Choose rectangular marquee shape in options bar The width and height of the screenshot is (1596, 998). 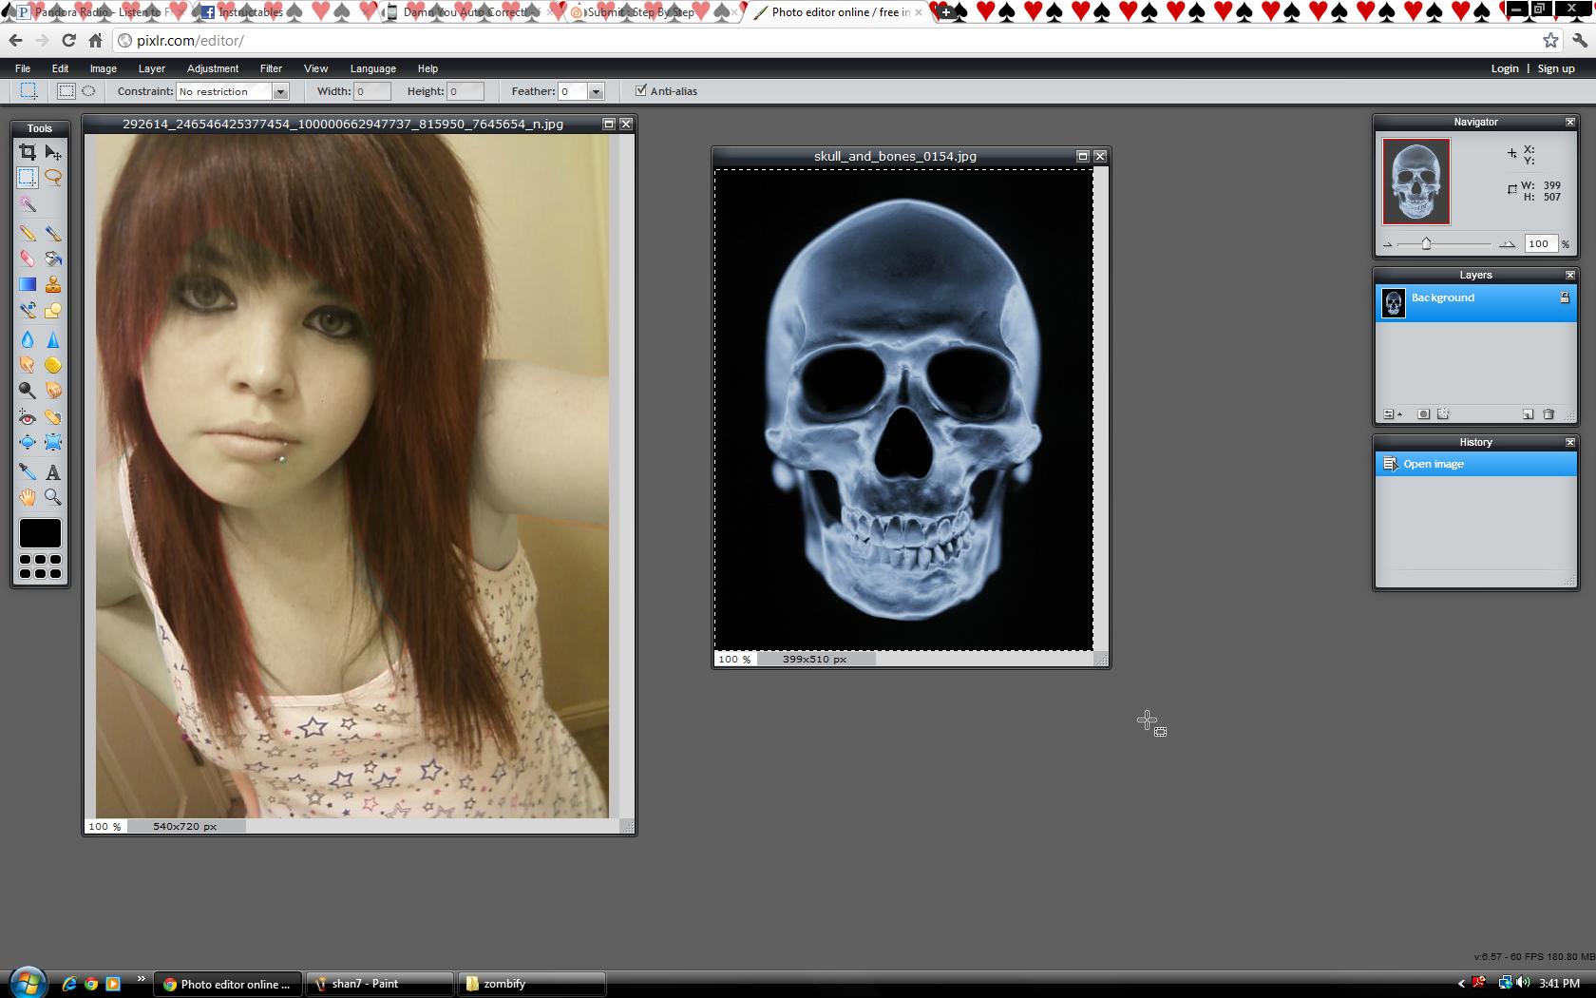point(66,91)
